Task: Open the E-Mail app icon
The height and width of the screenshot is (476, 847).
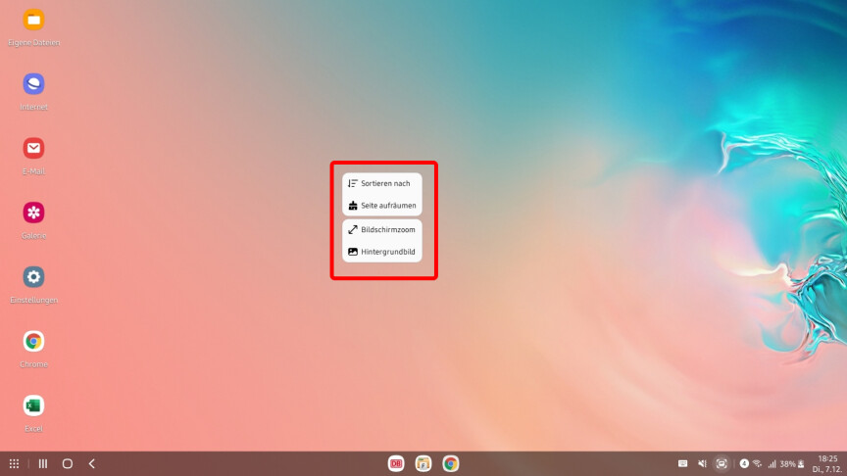Action: (x=33, y=148)
